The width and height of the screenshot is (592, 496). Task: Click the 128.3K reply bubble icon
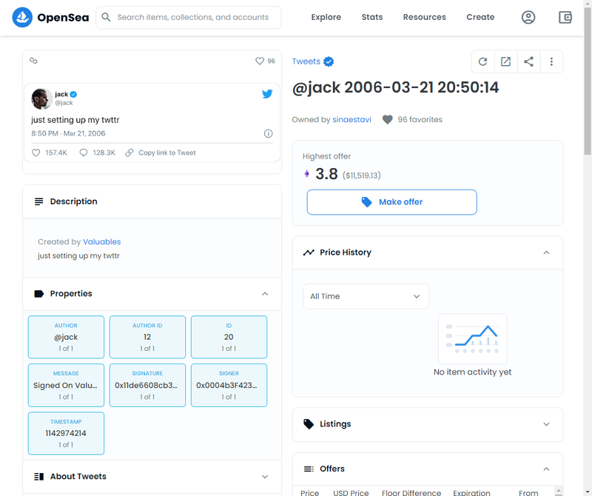[84, 153]
